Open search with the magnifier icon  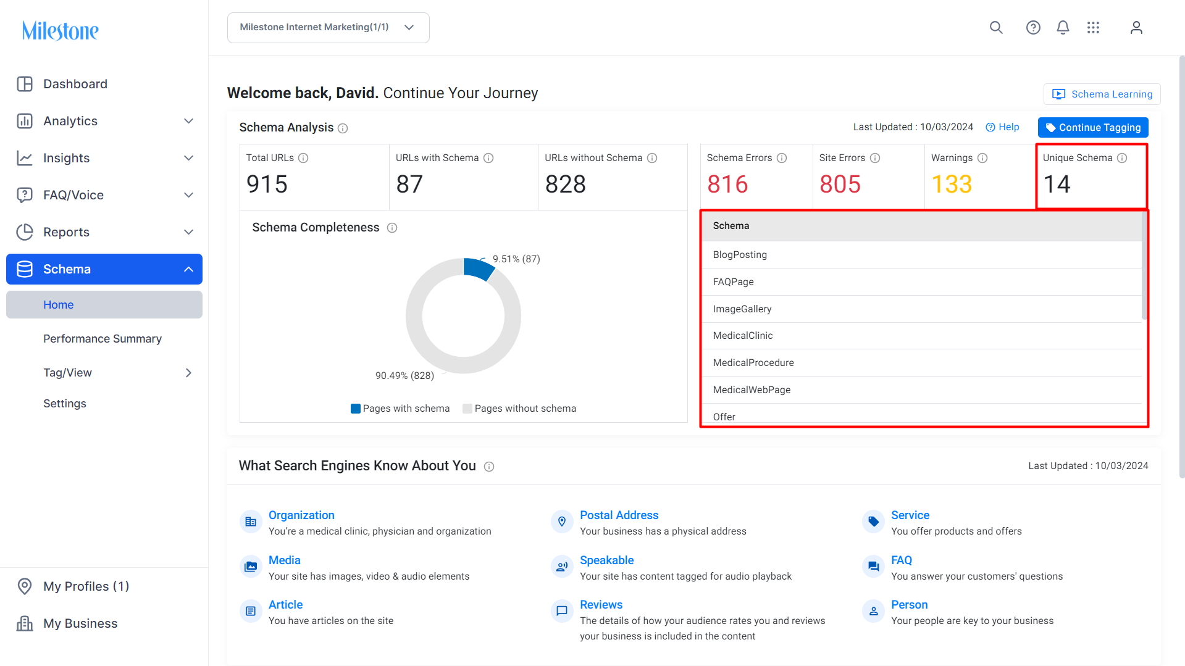[996, 28]
